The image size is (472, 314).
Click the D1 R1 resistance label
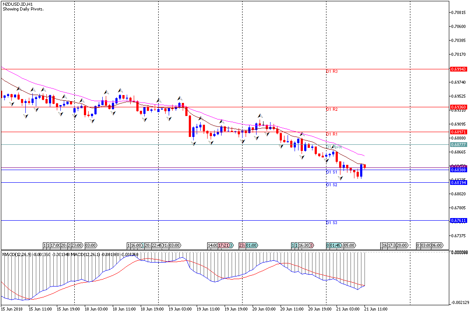coord(332,134)
